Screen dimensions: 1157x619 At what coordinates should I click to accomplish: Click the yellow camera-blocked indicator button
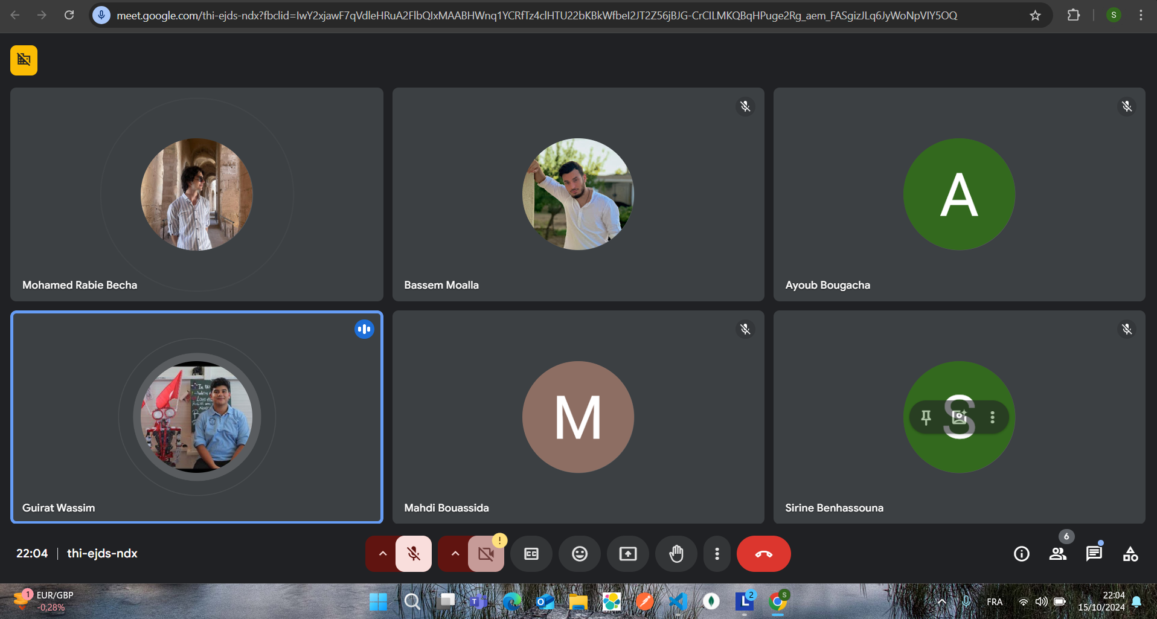(24, 60)
